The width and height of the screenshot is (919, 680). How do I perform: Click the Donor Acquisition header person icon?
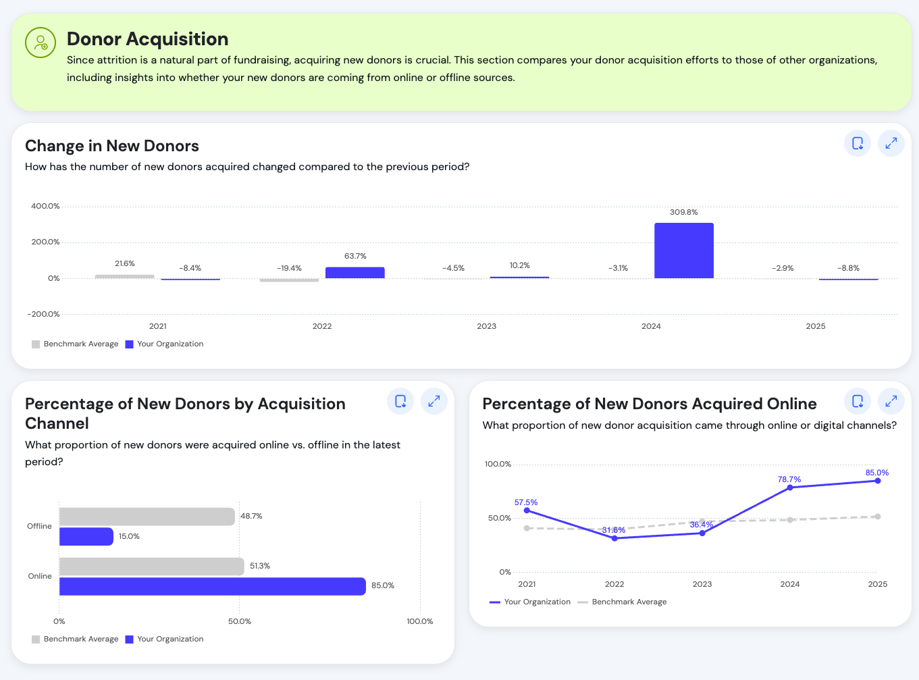41,43
